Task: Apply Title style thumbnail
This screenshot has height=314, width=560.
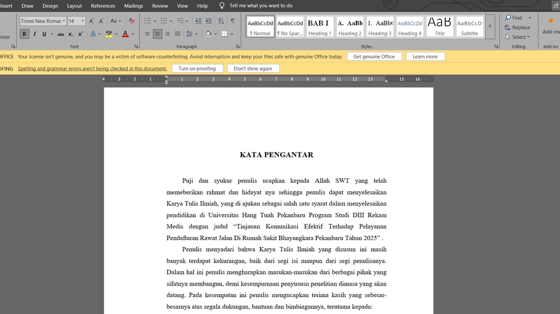Action: (x=440, y=26)
